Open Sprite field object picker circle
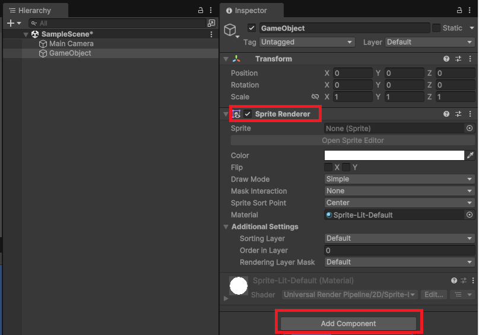This screenshot has height=335, width=479. (470, 129)
